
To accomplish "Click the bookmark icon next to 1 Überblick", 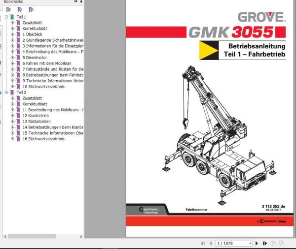I will [18, 34].
